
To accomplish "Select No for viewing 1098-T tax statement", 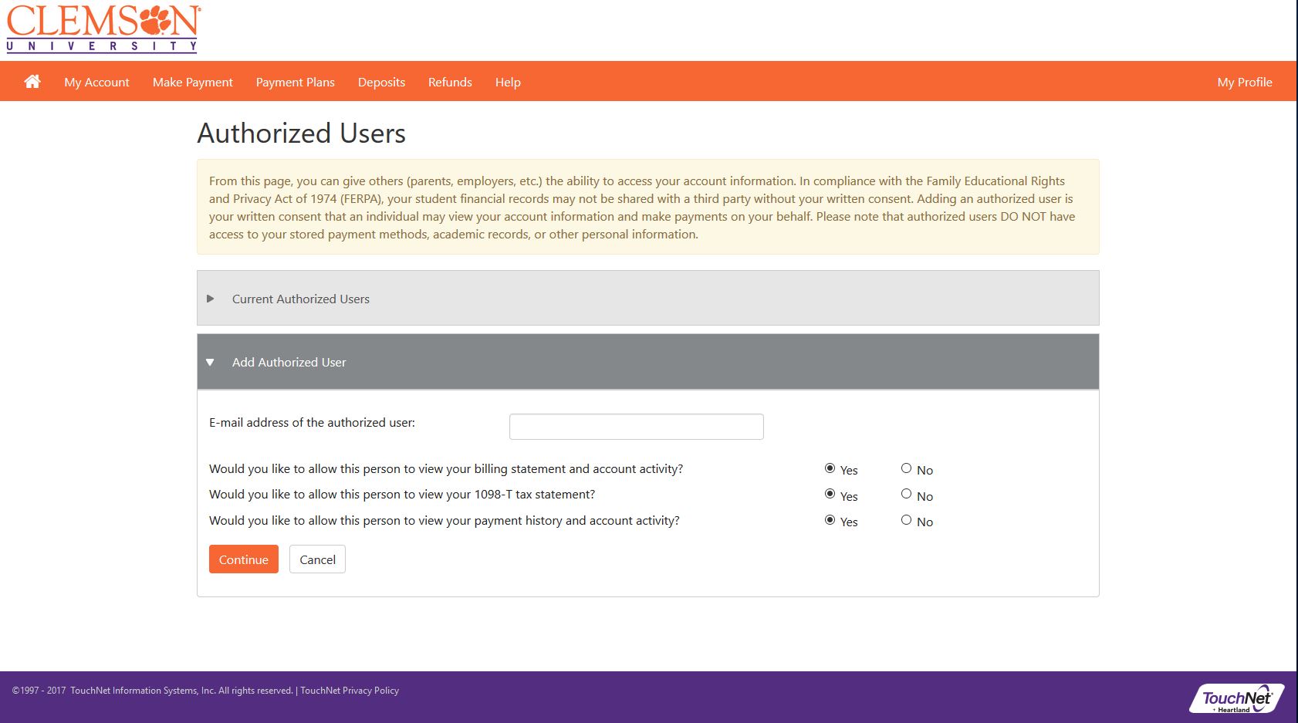I will (x=906, y=494).
